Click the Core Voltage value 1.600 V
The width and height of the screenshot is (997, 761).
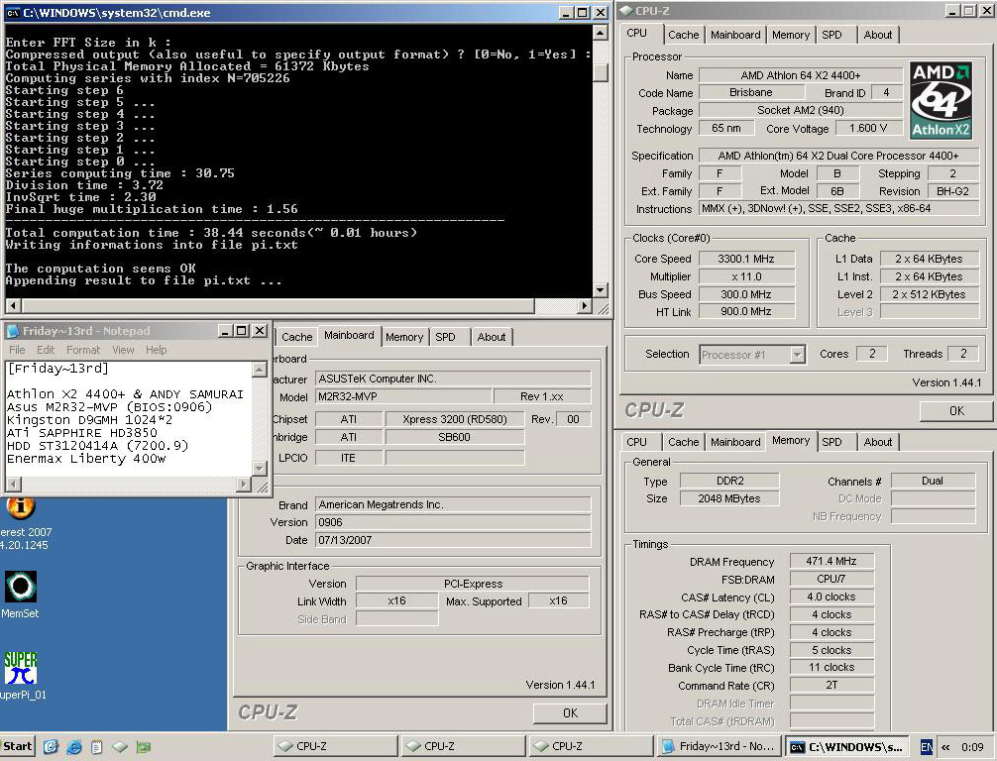(x=868, y=128)
